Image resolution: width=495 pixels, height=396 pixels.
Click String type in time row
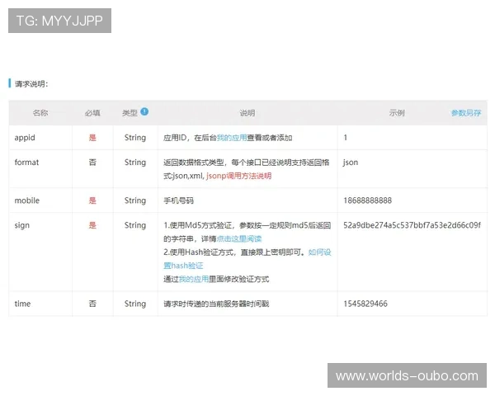(x=135, y=304)
